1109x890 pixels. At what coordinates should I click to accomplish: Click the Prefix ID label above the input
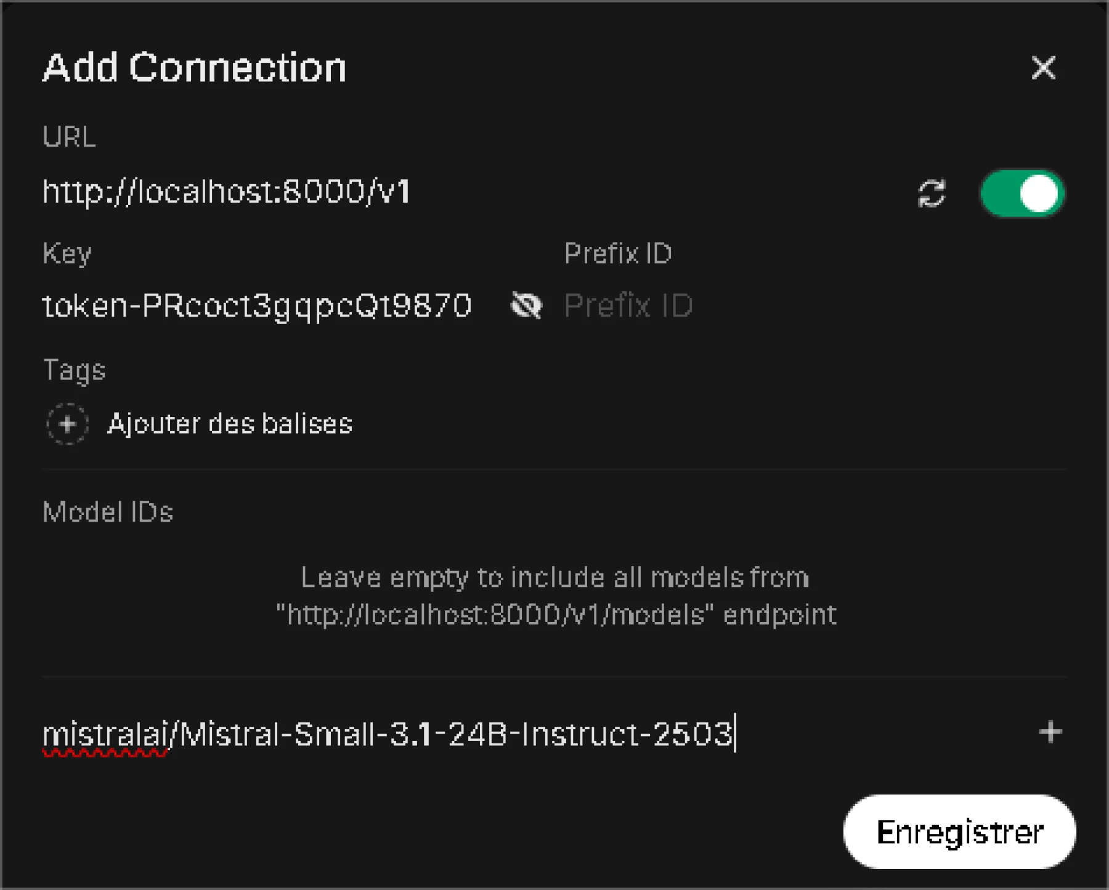618,253
